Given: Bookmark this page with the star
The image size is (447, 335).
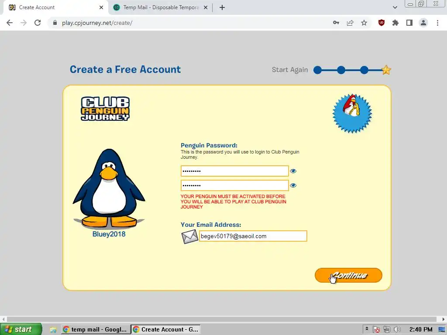Looking at the screenshot, I should (364, 23).
